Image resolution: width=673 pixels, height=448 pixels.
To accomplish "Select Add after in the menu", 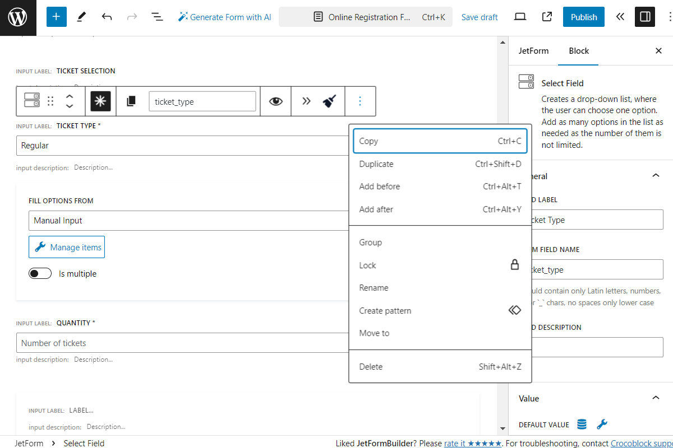I will click(440, 209).
